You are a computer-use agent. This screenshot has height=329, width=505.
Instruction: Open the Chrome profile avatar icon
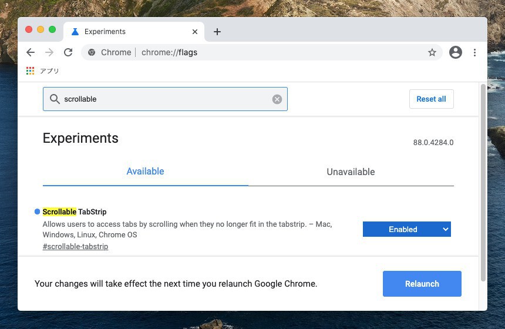pos(456,52)
